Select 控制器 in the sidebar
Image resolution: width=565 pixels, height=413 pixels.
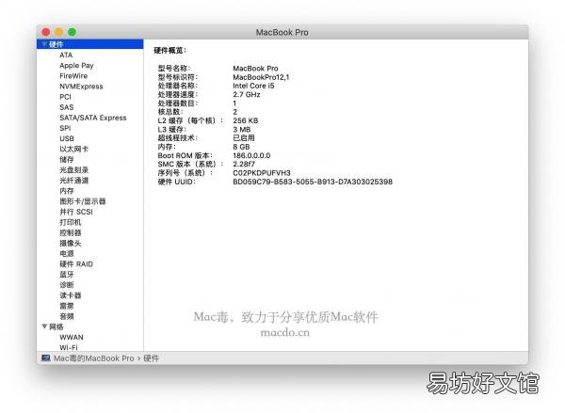click(71, 232)
